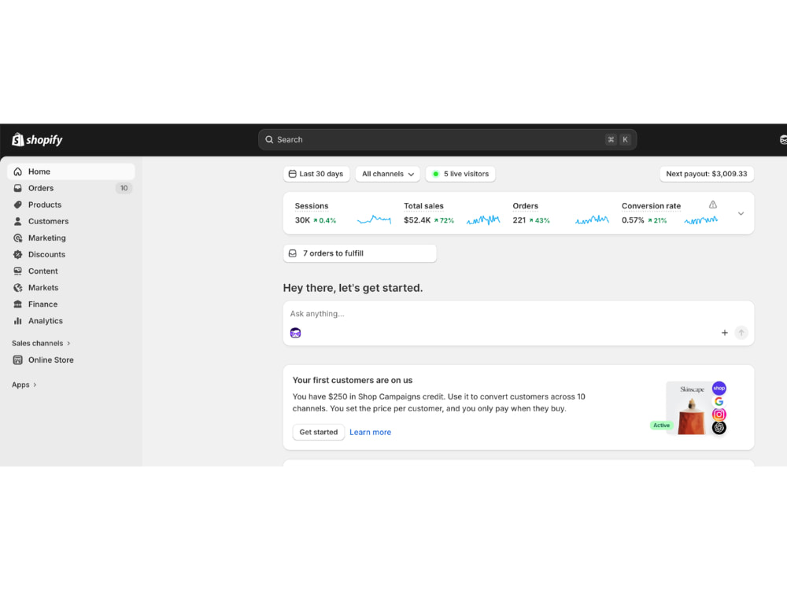The width and height of the screenshot is (787, 590).
Task: Click the Orders inbox icon in sidebar
Action: (x=18, y=188)
